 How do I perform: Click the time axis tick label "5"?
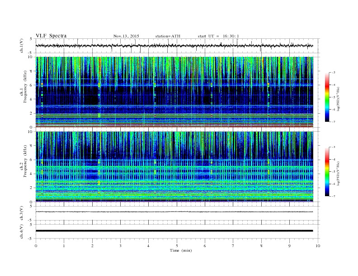coord(177,246)
